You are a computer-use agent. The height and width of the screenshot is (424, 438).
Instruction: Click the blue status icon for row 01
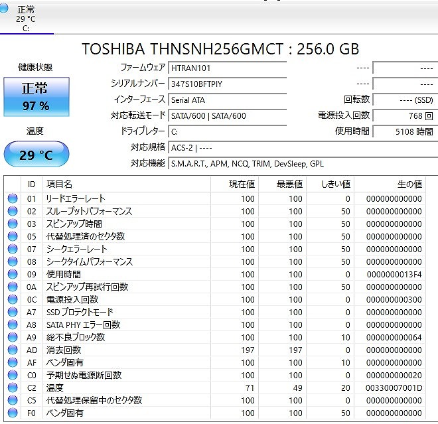(x=13, y=198)
